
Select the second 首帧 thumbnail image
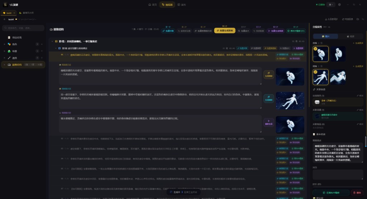pyautogui.click(x=338, y=54)
